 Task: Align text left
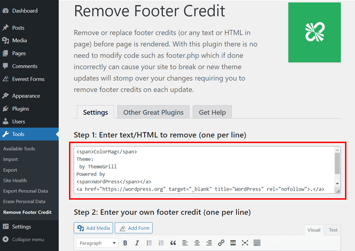[x=185, y=243]
